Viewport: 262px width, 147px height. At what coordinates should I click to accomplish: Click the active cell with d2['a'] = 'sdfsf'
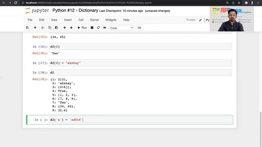pyautogui.click(x=140, y=120)
